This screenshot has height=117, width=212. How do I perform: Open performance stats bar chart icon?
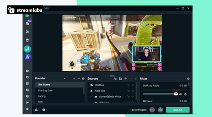click(36, 110)
